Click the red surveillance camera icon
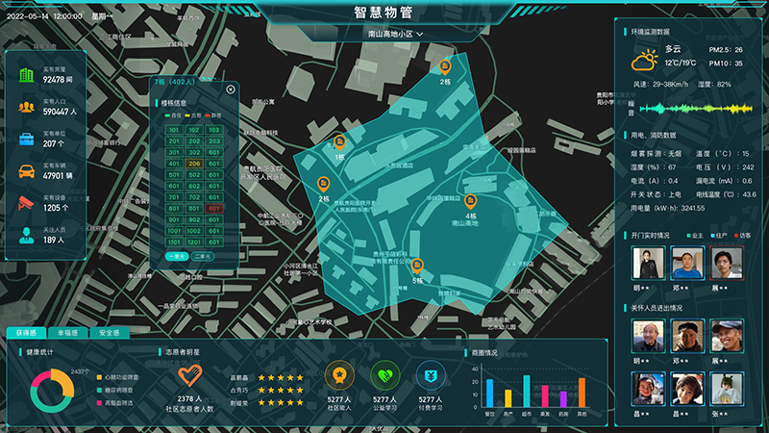769x433 pixels. (26, 202)
